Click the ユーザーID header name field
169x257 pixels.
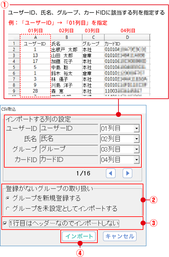69,128
